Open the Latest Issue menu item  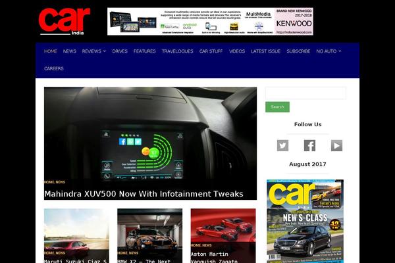coord(265,51)
